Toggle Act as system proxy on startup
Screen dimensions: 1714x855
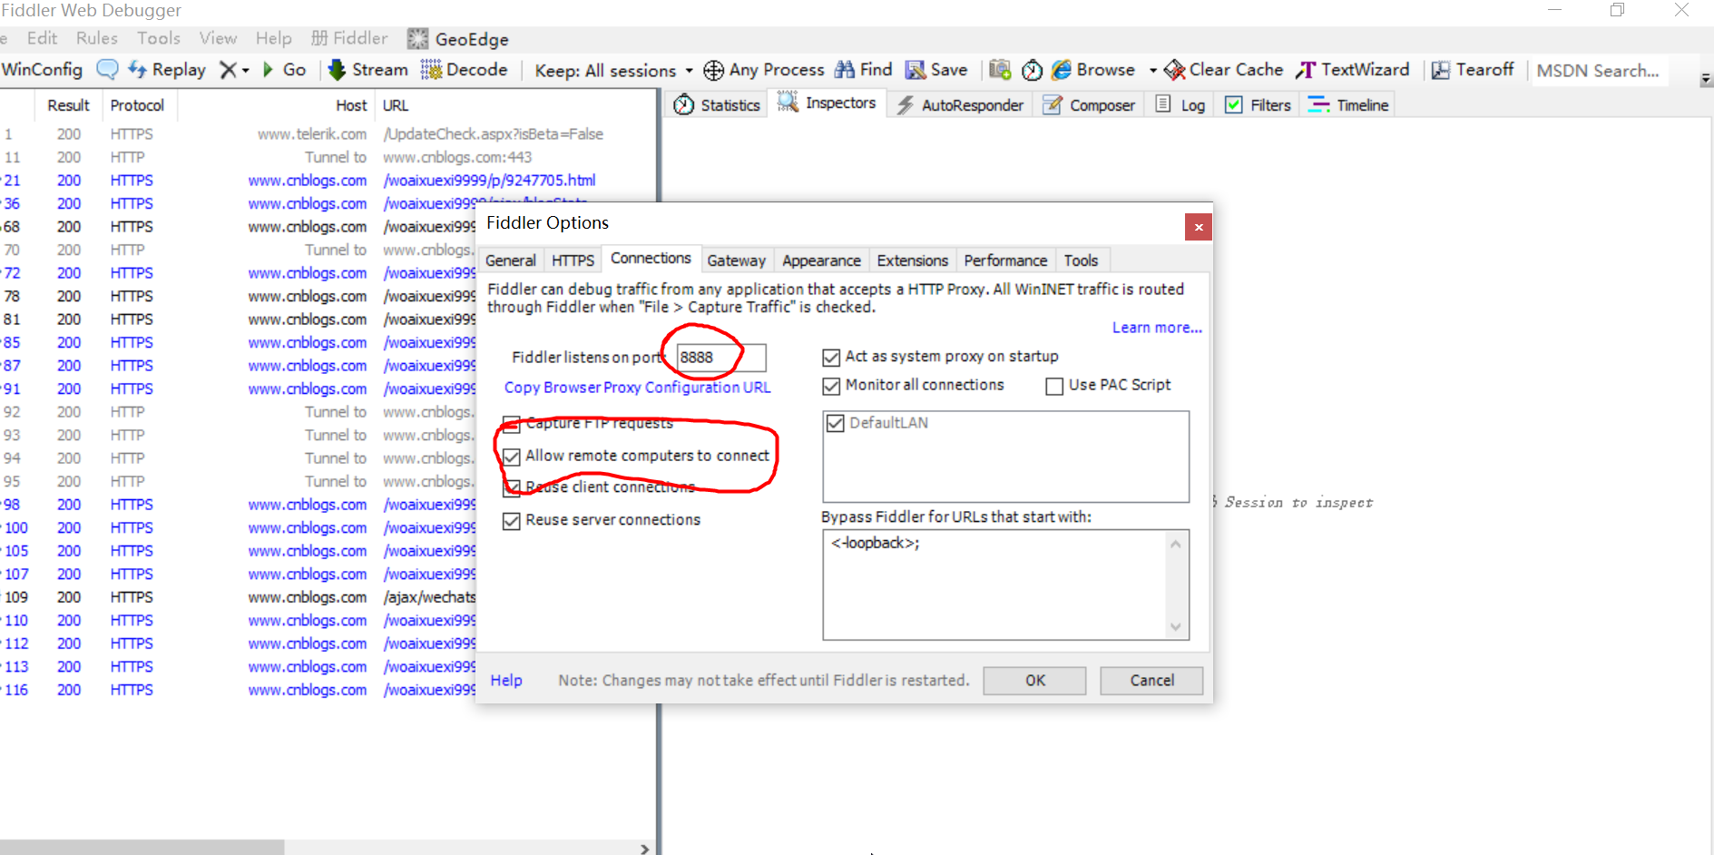[831, 358]
